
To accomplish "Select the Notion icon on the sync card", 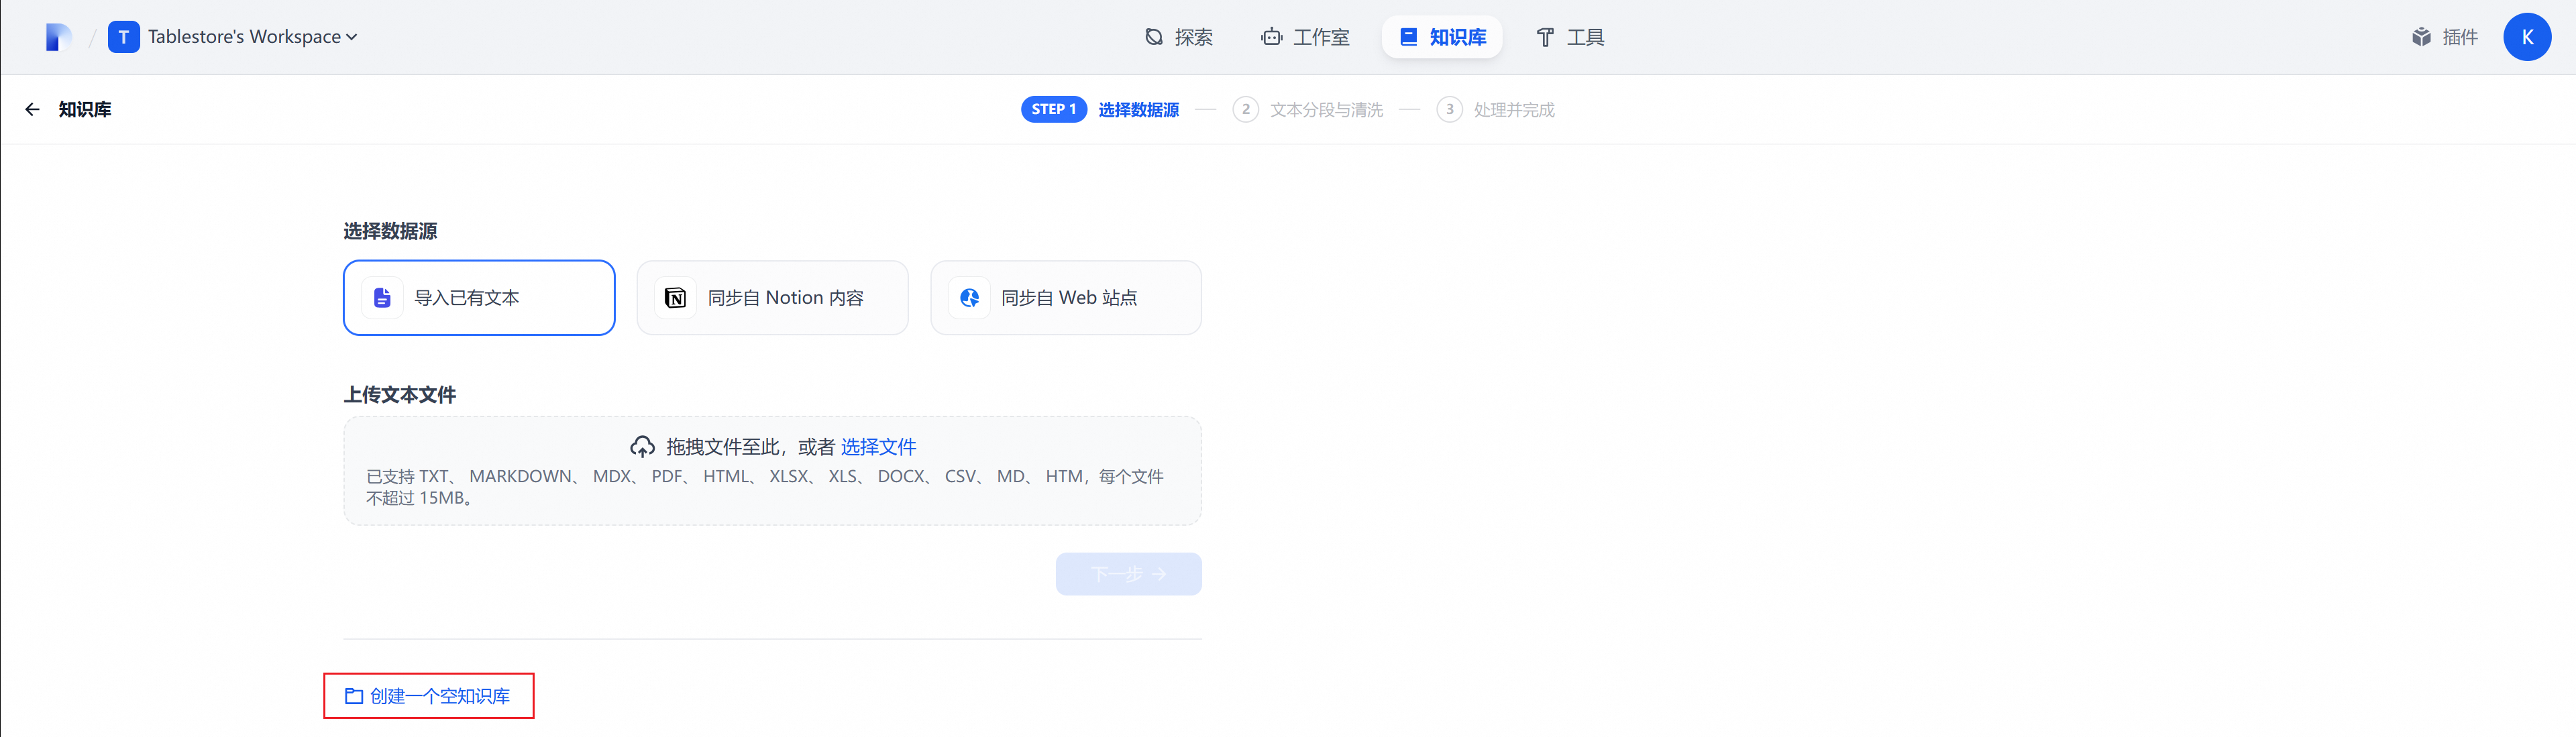I will (675, 297).
